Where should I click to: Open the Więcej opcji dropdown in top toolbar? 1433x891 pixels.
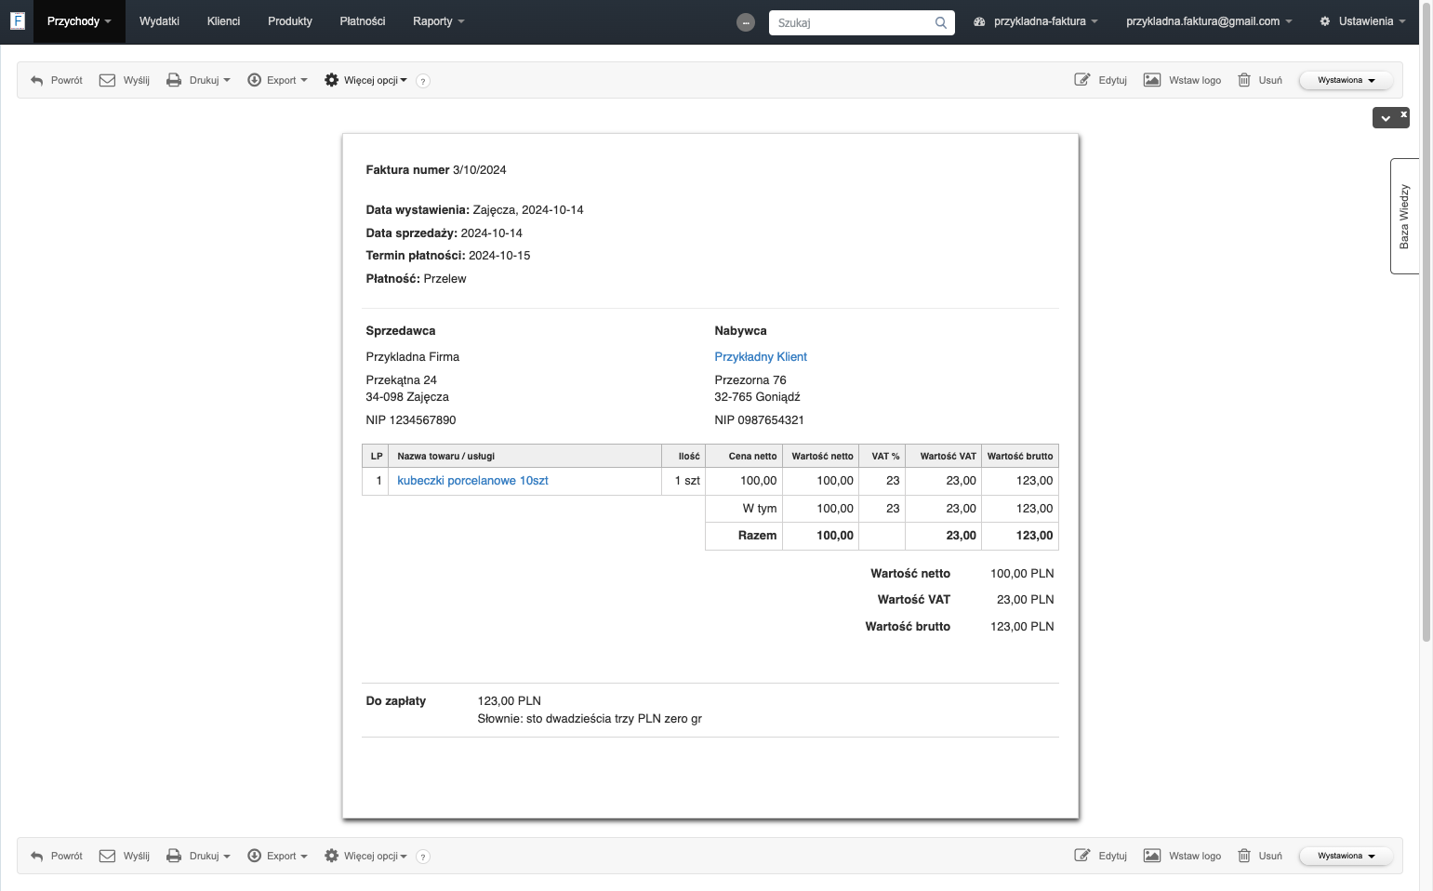(x=365, y=80)
